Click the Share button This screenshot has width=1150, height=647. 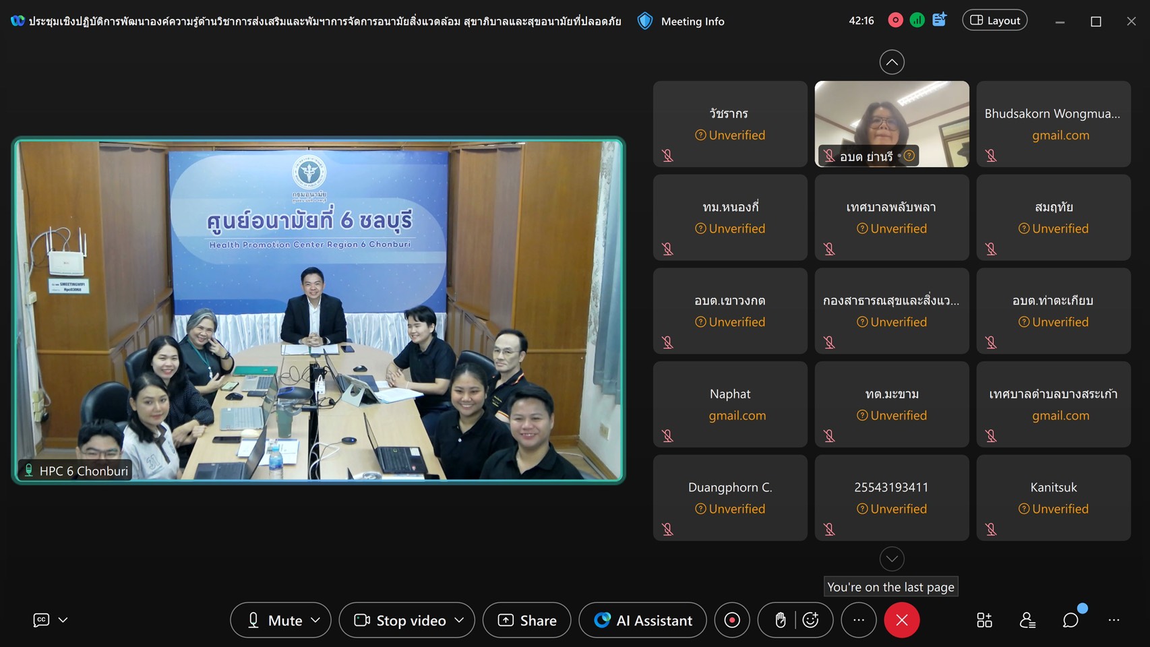526,620
